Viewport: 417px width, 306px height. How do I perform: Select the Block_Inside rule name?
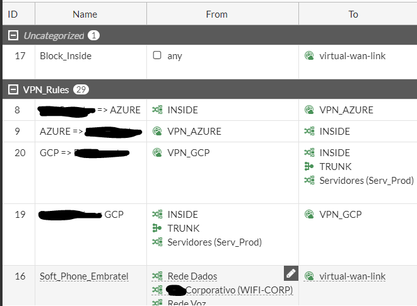(x=66, y=55)
